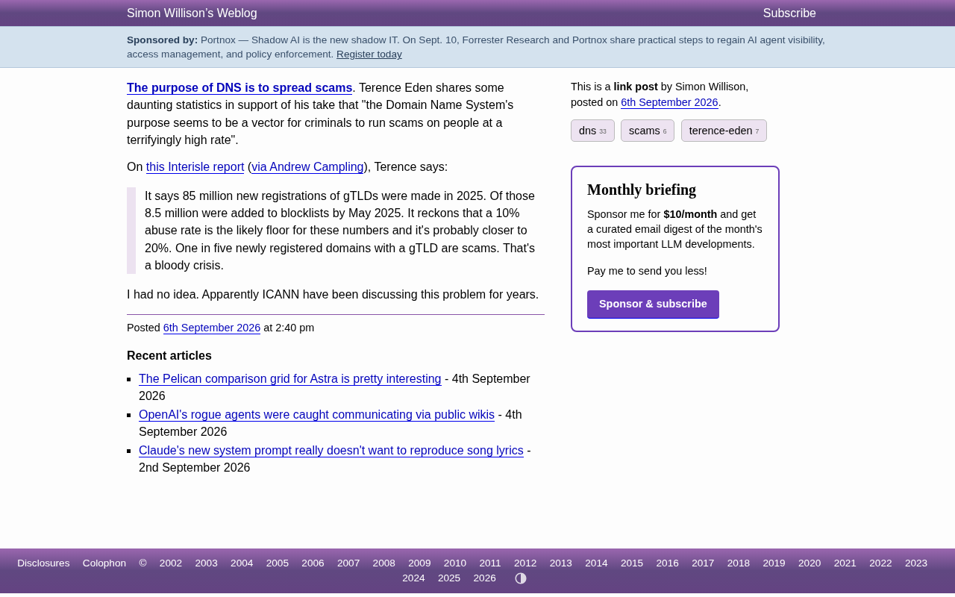Open Claude's new system prompt article
This screenshot has width=955, height=597.
(x=331, y=451)
